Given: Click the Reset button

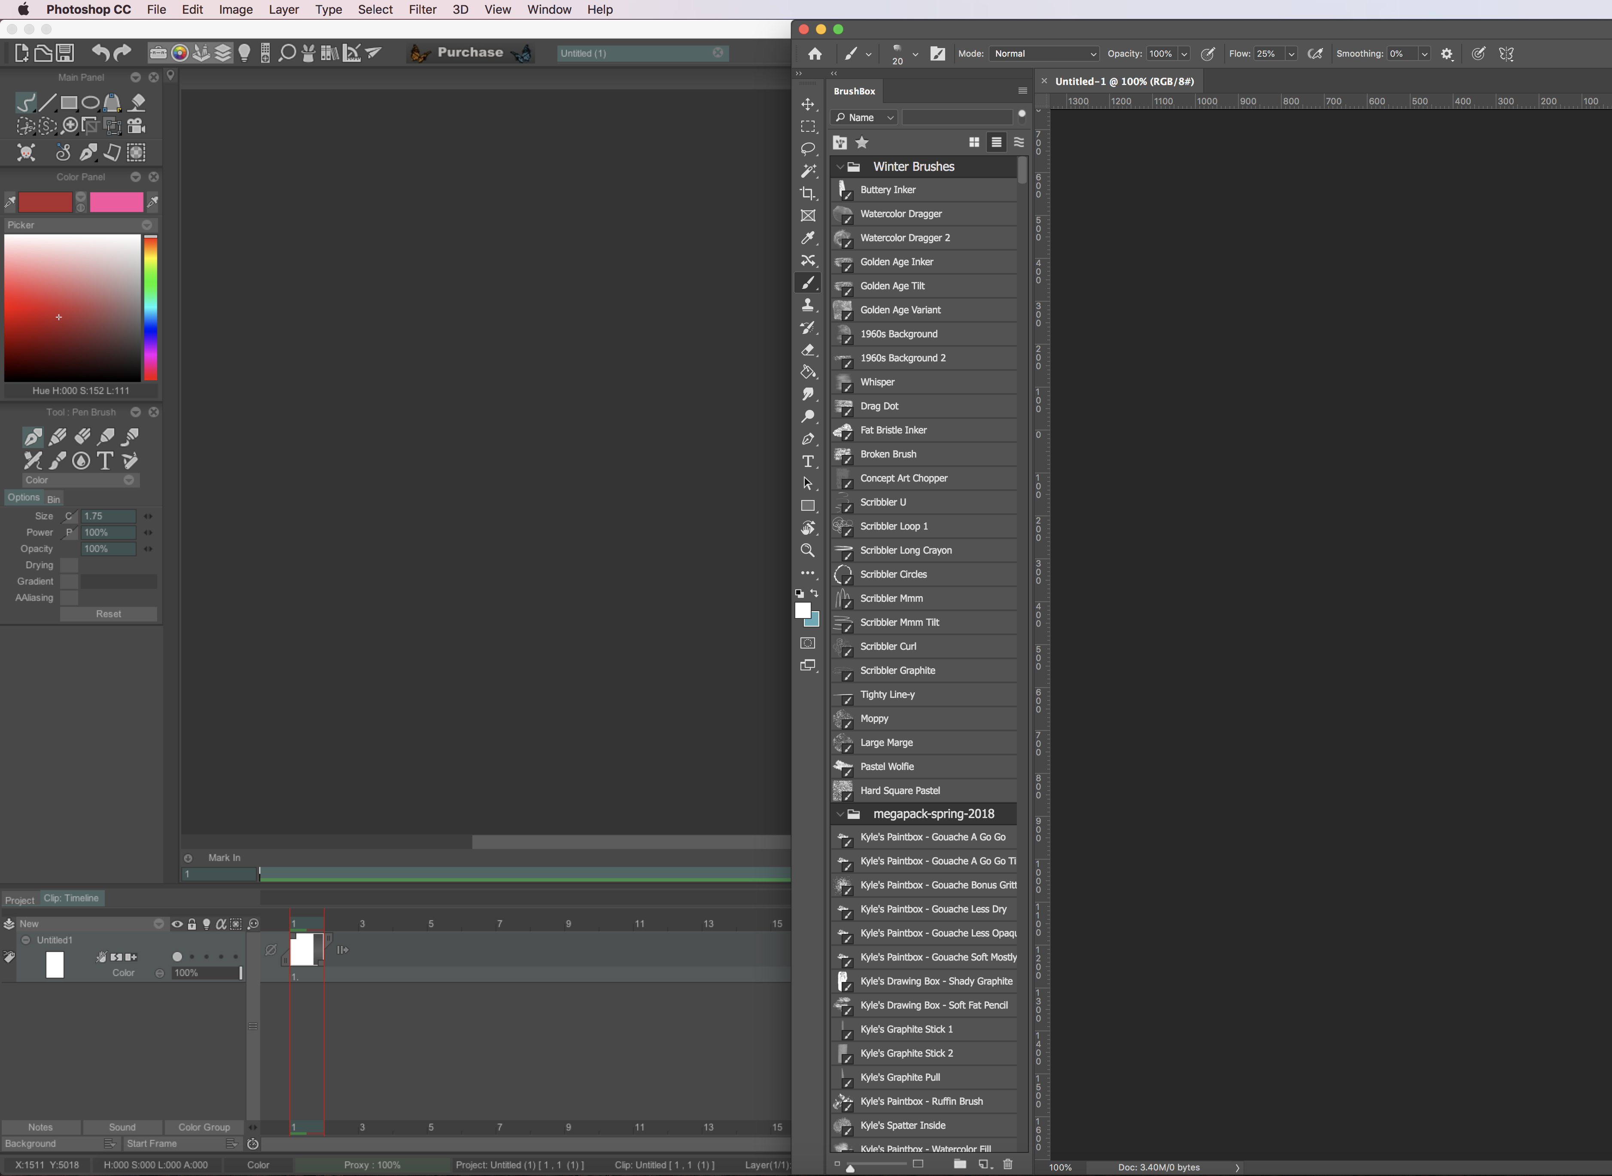Looking at the screenshot, I should click(108, 614).
